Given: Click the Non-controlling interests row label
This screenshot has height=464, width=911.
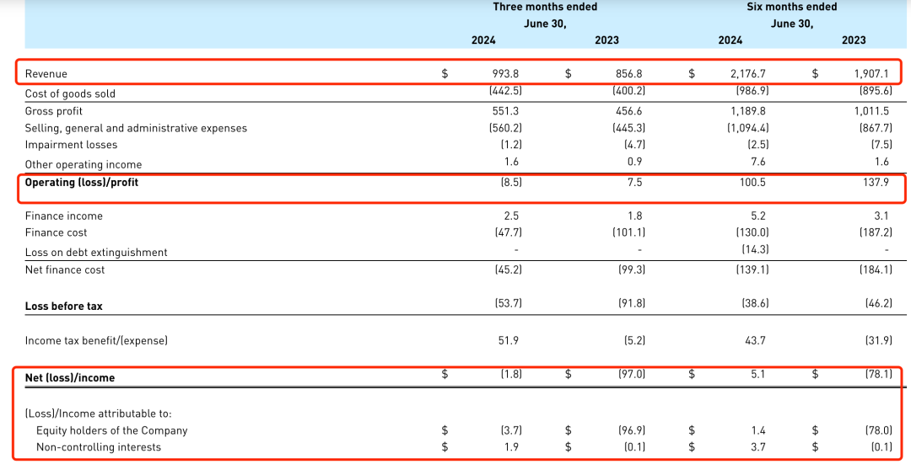Looking at the screenshot, I should [98, 447].
